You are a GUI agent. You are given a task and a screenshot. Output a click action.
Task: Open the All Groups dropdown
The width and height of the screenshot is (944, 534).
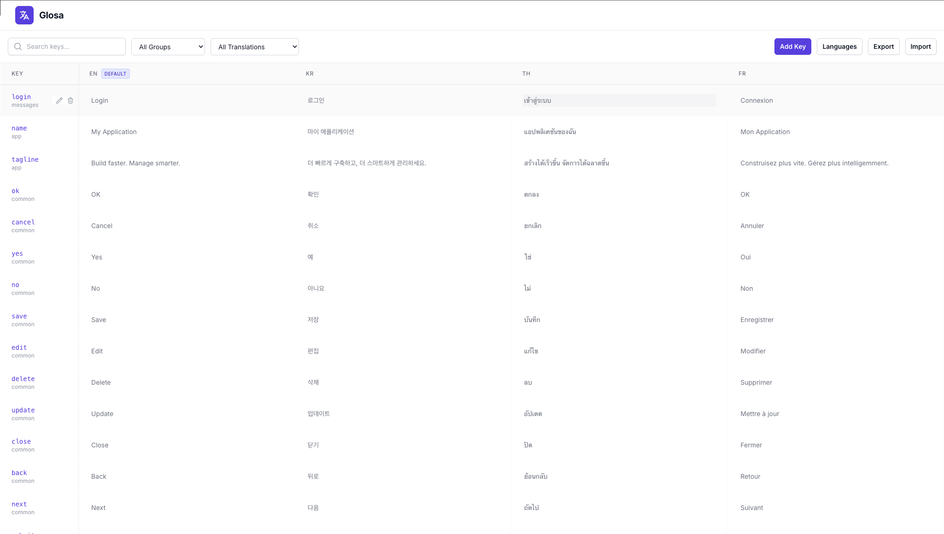pos(168,47)
